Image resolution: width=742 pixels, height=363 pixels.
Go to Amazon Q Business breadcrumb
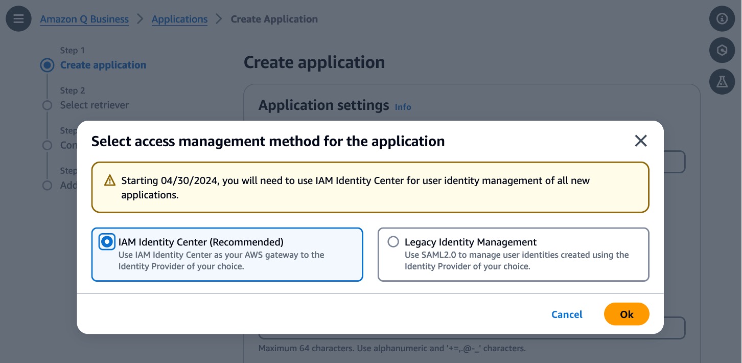click(84, 19)
